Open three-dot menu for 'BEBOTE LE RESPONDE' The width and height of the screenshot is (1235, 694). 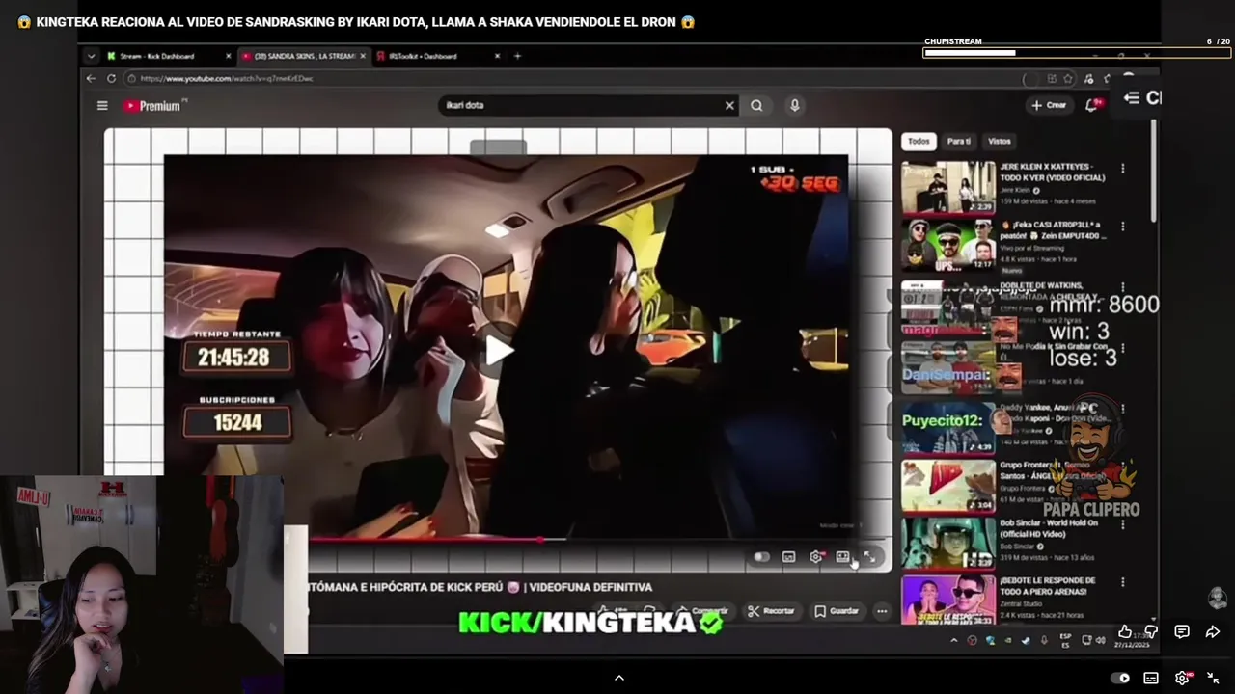1122,582
